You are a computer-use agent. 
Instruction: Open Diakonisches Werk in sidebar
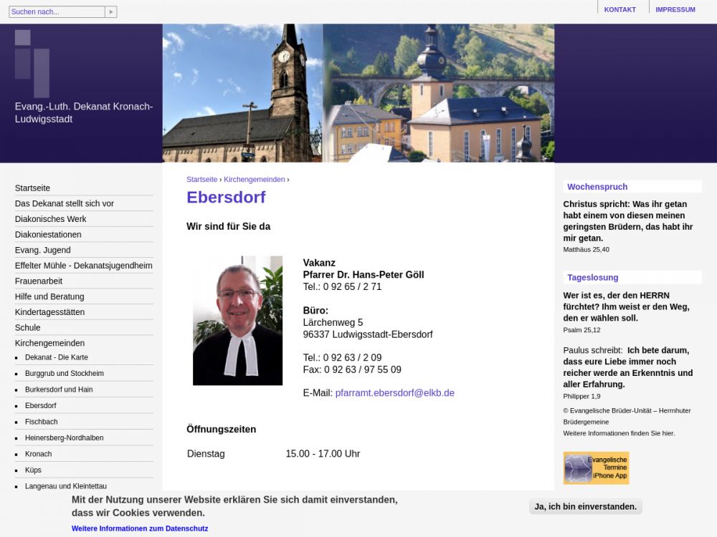pyautogui.click(x=50, y=219)
